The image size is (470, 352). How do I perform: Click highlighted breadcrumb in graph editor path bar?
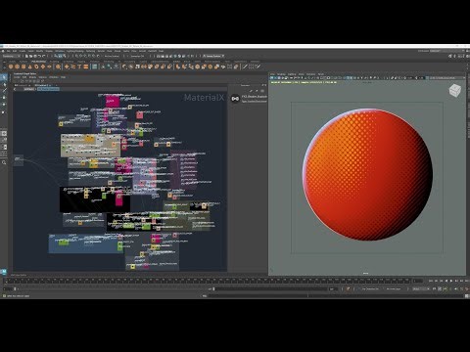(48, 89)
